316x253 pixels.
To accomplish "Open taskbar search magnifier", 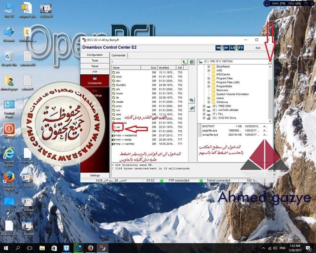I will [18, 248].
